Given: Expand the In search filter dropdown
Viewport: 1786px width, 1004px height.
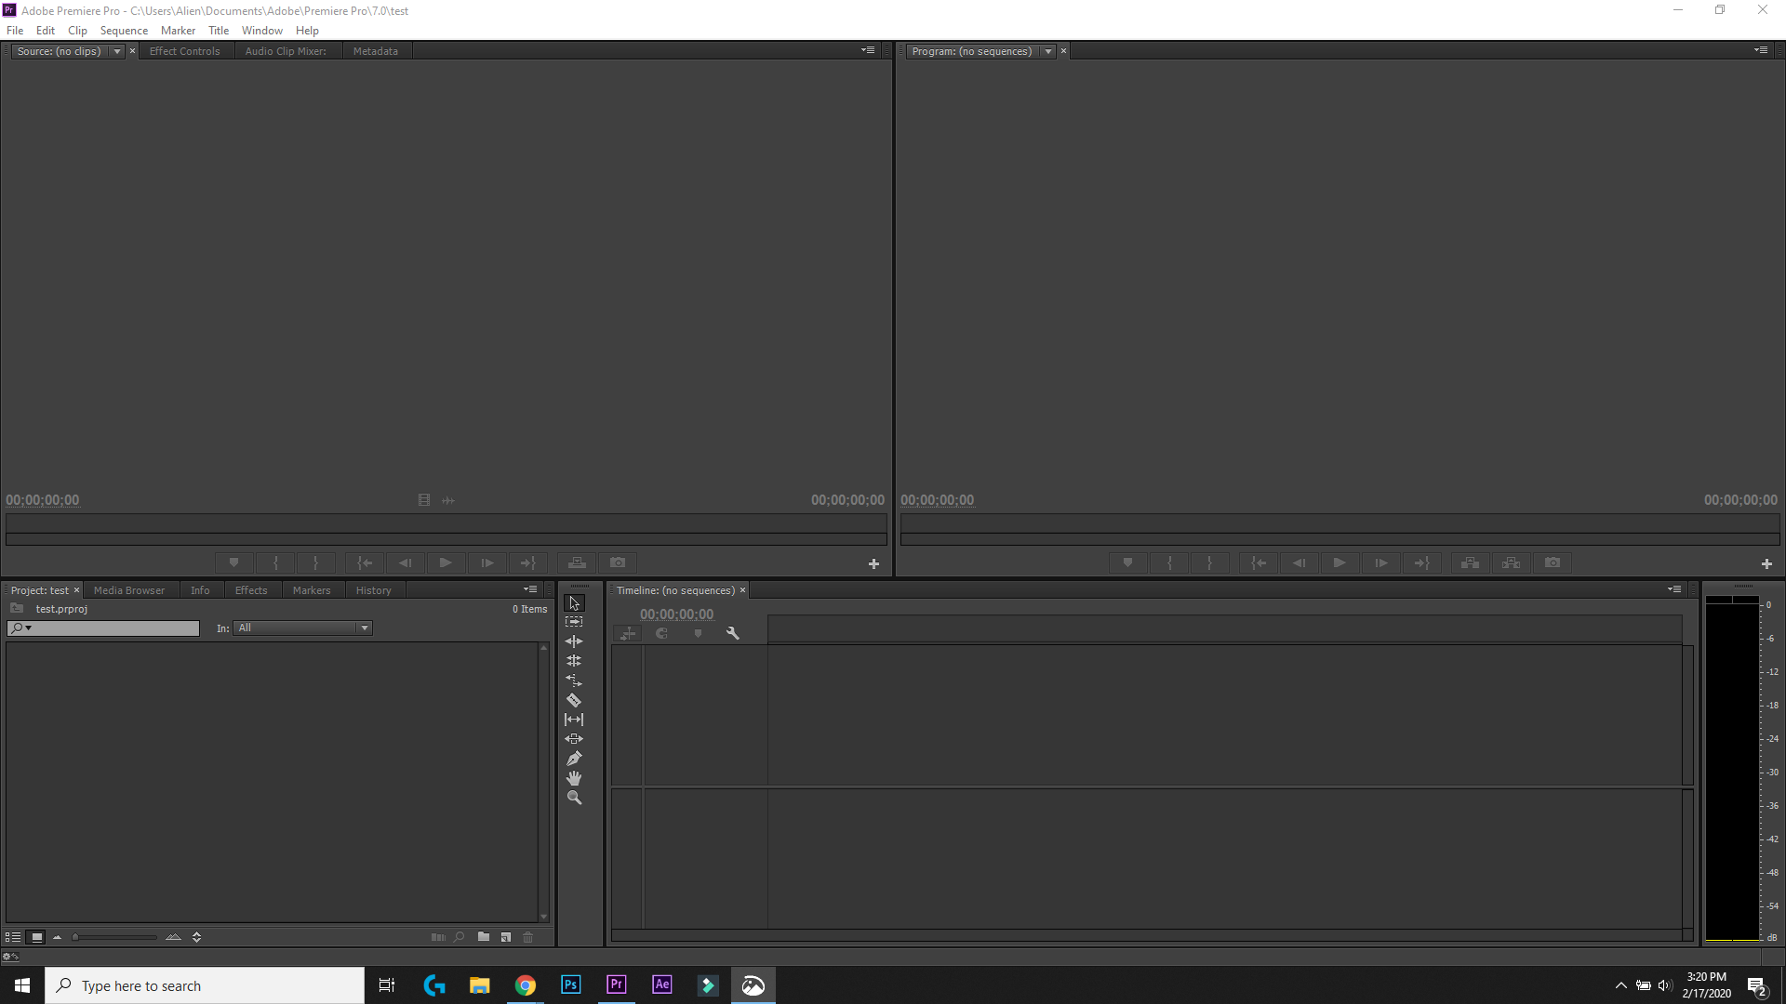Looking at the screenshot, I should tap(365, 627).
